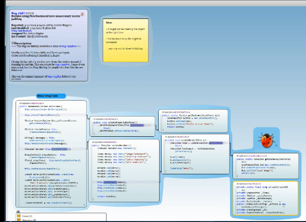The image size is (306, 222).
Task: Click the small icon above the Errors panel
Action: coord(18,212)
